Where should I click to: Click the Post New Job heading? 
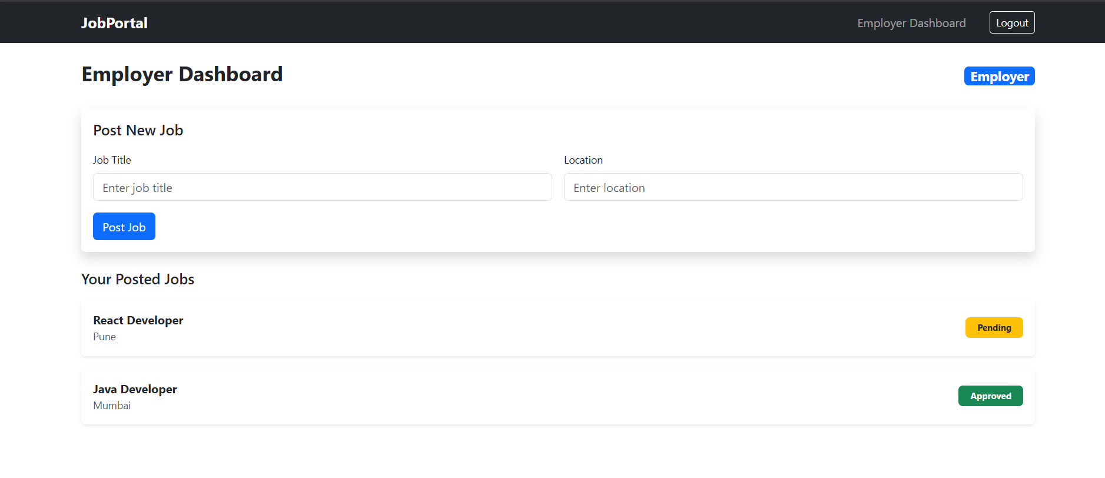(138, 130)
